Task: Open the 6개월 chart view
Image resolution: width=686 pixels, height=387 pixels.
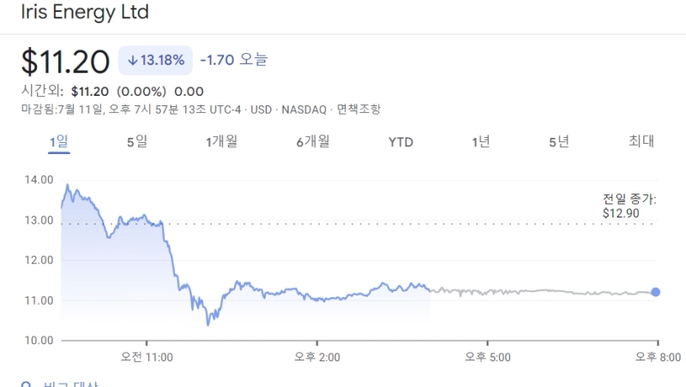Action: [312, 142]
